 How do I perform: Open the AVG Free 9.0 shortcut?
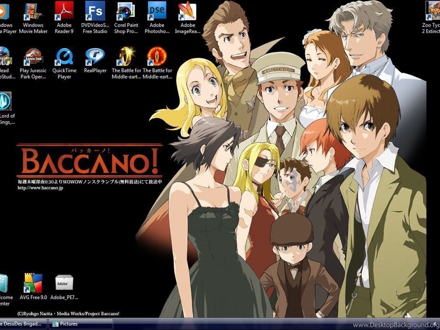pyautogui.click(x=33, y=284)
